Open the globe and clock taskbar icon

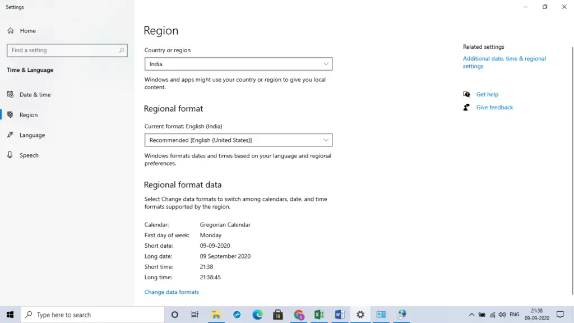coord(402,315)
